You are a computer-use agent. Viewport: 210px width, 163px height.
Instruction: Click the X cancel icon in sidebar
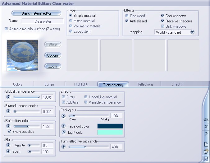pos(206,127)
